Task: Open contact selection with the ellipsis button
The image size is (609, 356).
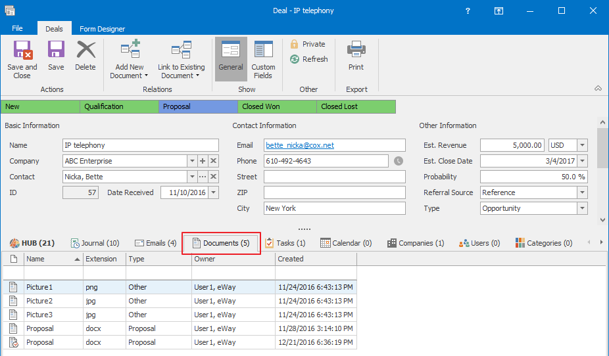Action: (x=203, y=177)
